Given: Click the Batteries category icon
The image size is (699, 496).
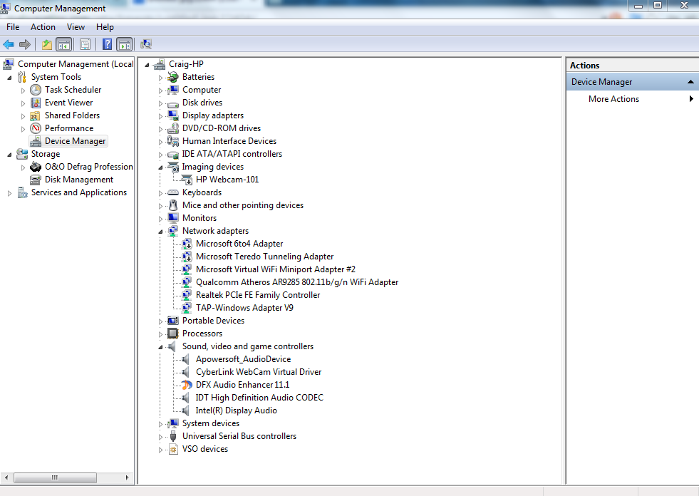Looking at the screenshot, I should 173,77.
